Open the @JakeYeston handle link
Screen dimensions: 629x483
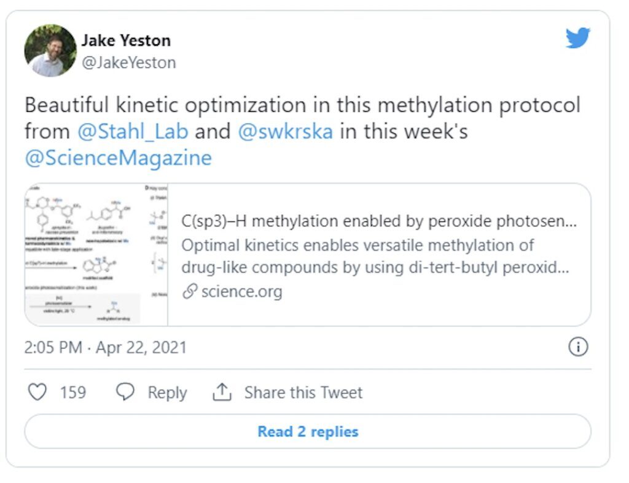[x=128, y=63]
